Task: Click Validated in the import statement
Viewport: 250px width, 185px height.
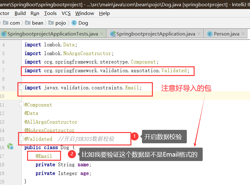Action: point(174,70)
